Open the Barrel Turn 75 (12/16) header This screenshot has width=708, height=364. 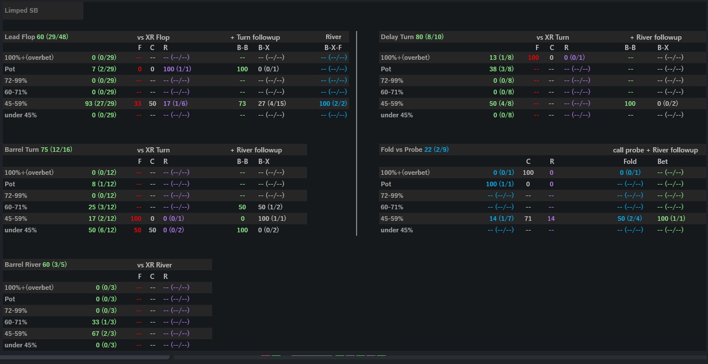(39, 150)
